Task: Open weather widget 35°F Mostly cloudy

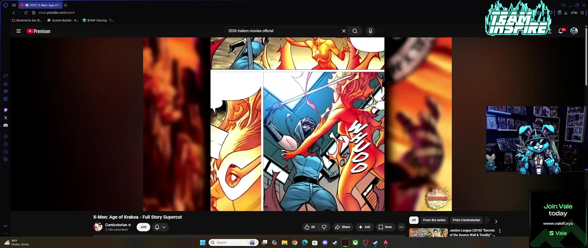Action: coord(17,242)
